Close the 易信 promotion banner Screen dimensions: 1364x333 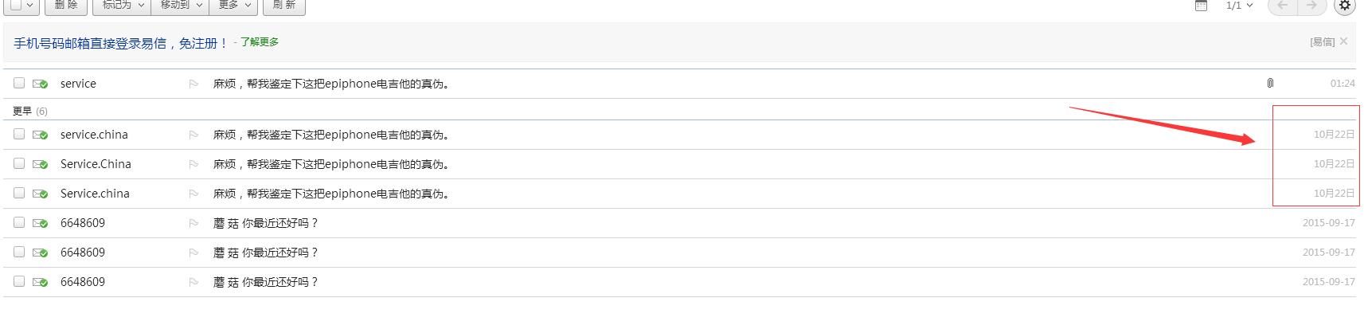click(1344, 41)
